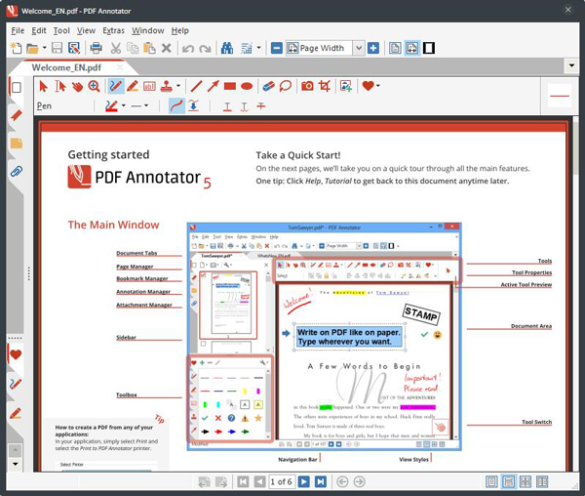Go to the first page
Screen dimensions: 585x496
pos(243,481)
